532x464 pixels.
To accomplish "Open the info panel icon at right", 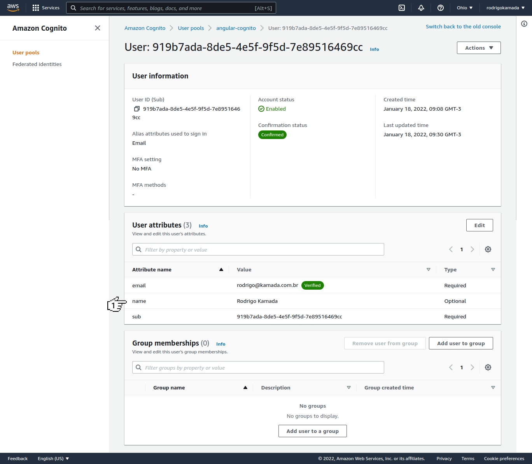I will (x=524, y=24).
